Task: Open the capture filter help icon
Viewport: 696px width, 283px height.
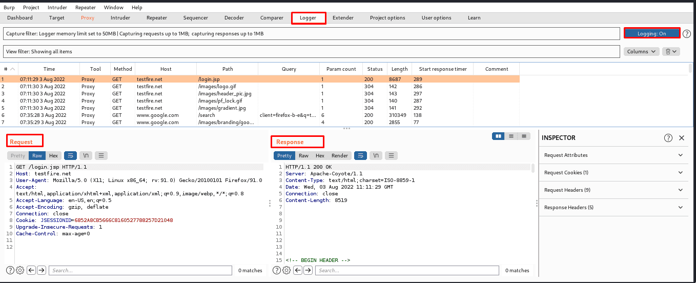Action: tap(687, 33)
